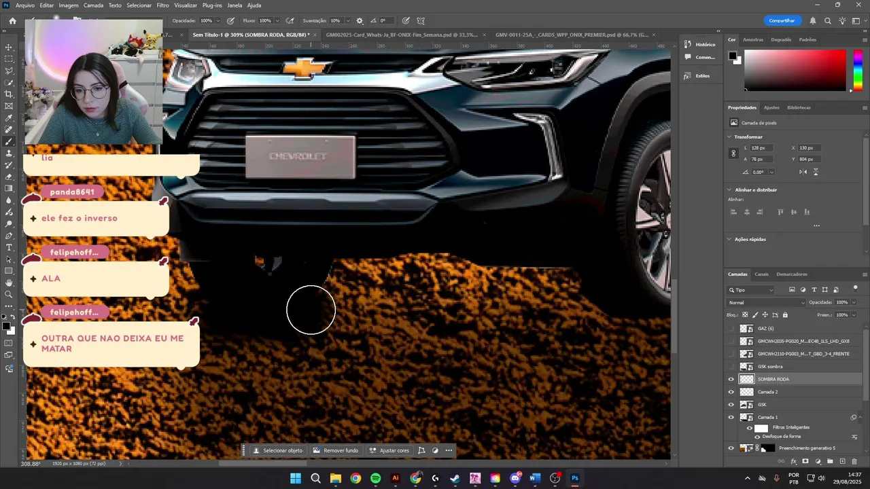The image size is (870, 489).
Task: Add new adjustment layer icon
Action: pyautogui.click(x=818, y=461)
